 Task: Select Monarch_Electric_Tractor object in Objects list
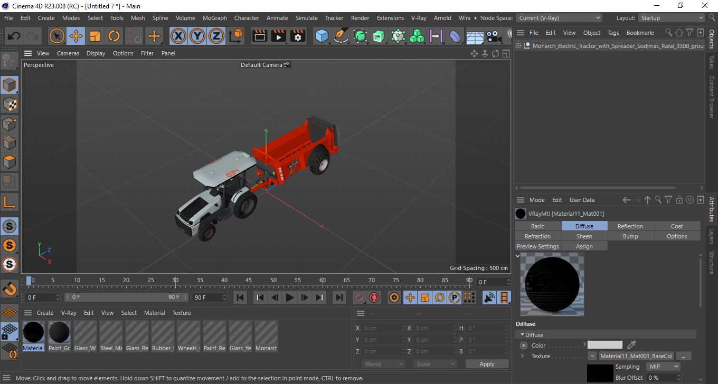[618, 46]
